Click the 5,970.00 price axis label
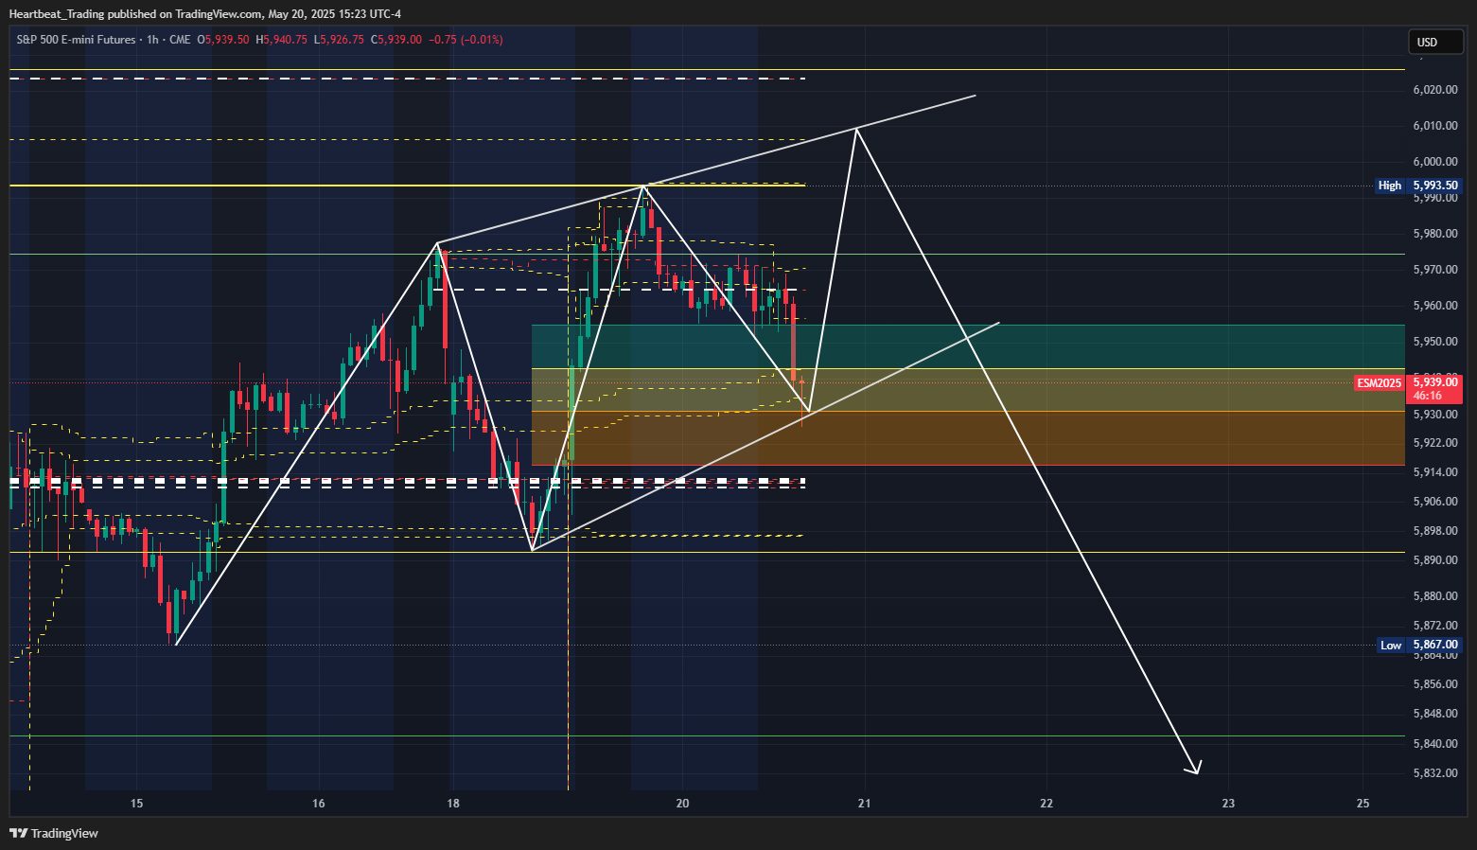The width and height of the screenshot is (1477, 850). (1434, 270)
